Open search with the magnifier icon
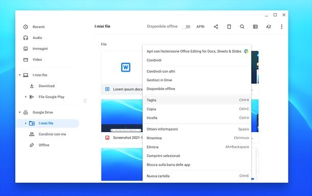The width and height of the screenshot is (312, 196). click(x=242, y=27)
